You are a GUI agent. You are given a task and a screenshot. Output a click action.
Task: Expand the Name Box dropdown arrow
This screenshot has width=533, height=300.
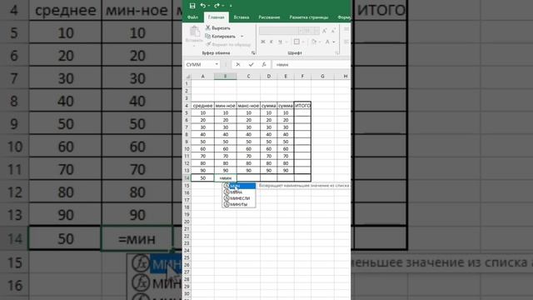point(217,64)
